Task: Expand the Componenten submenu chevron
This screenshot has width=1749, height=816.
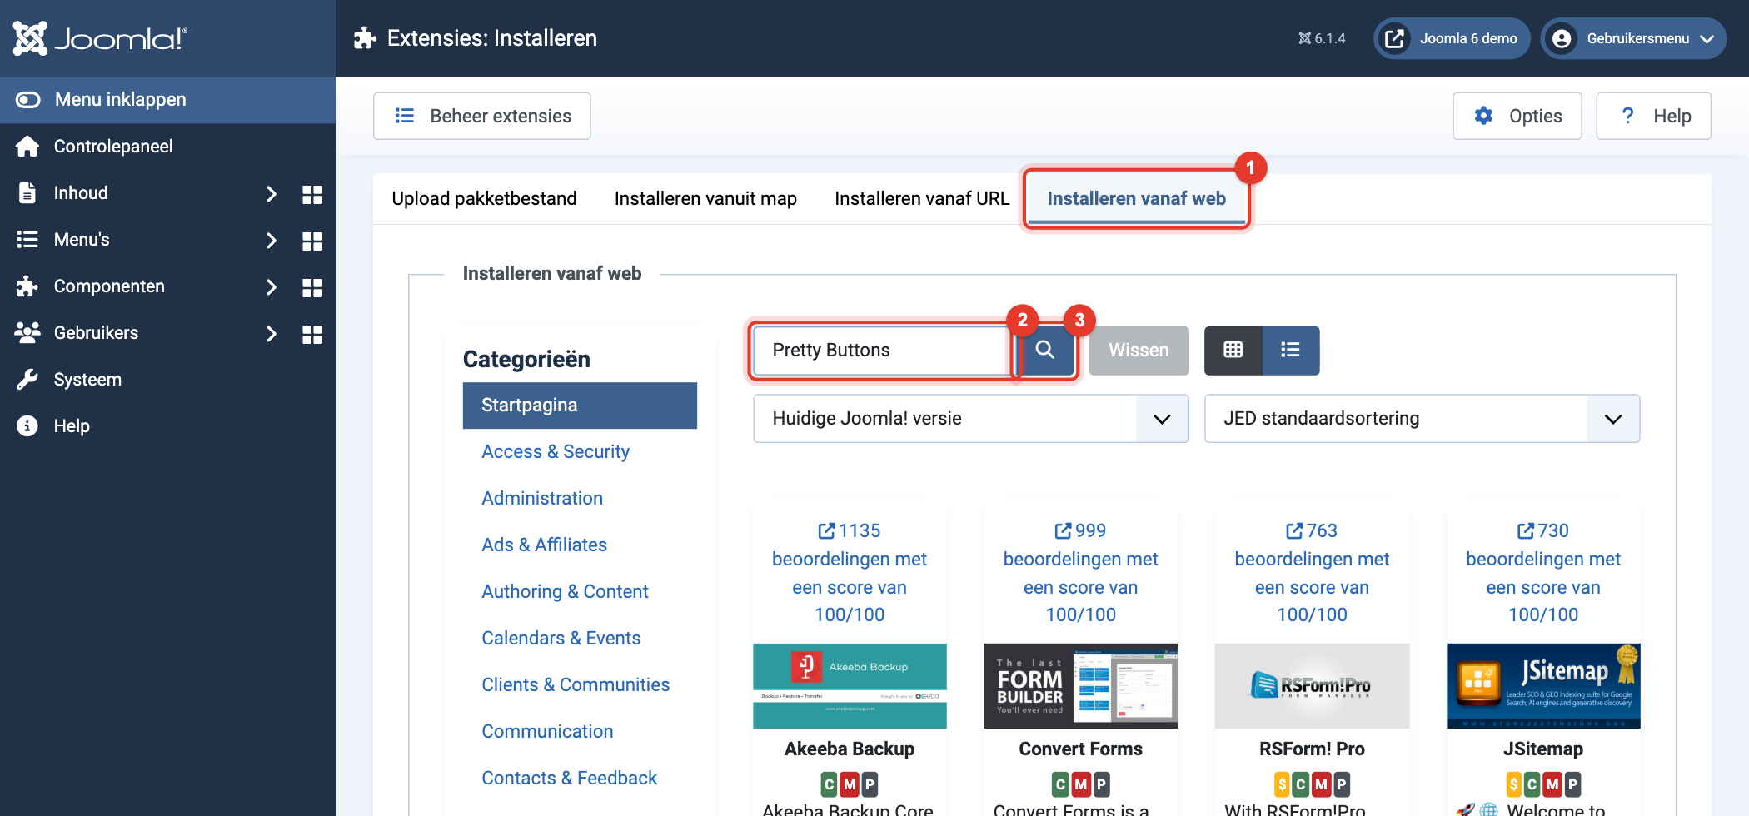Action: click(271, 287)
